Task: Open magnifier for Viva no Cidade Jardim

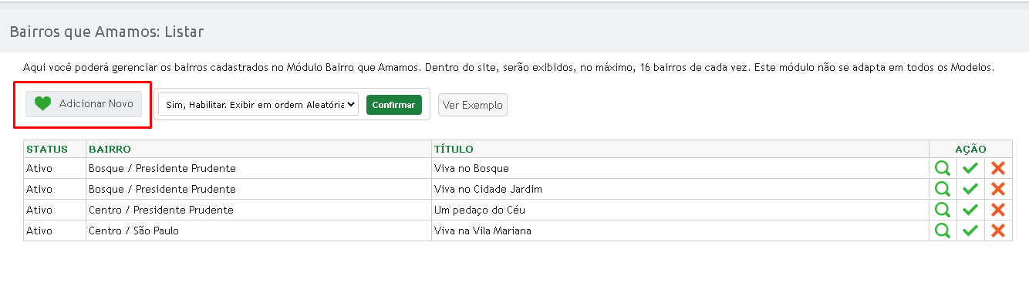Action: click(943, 189)
